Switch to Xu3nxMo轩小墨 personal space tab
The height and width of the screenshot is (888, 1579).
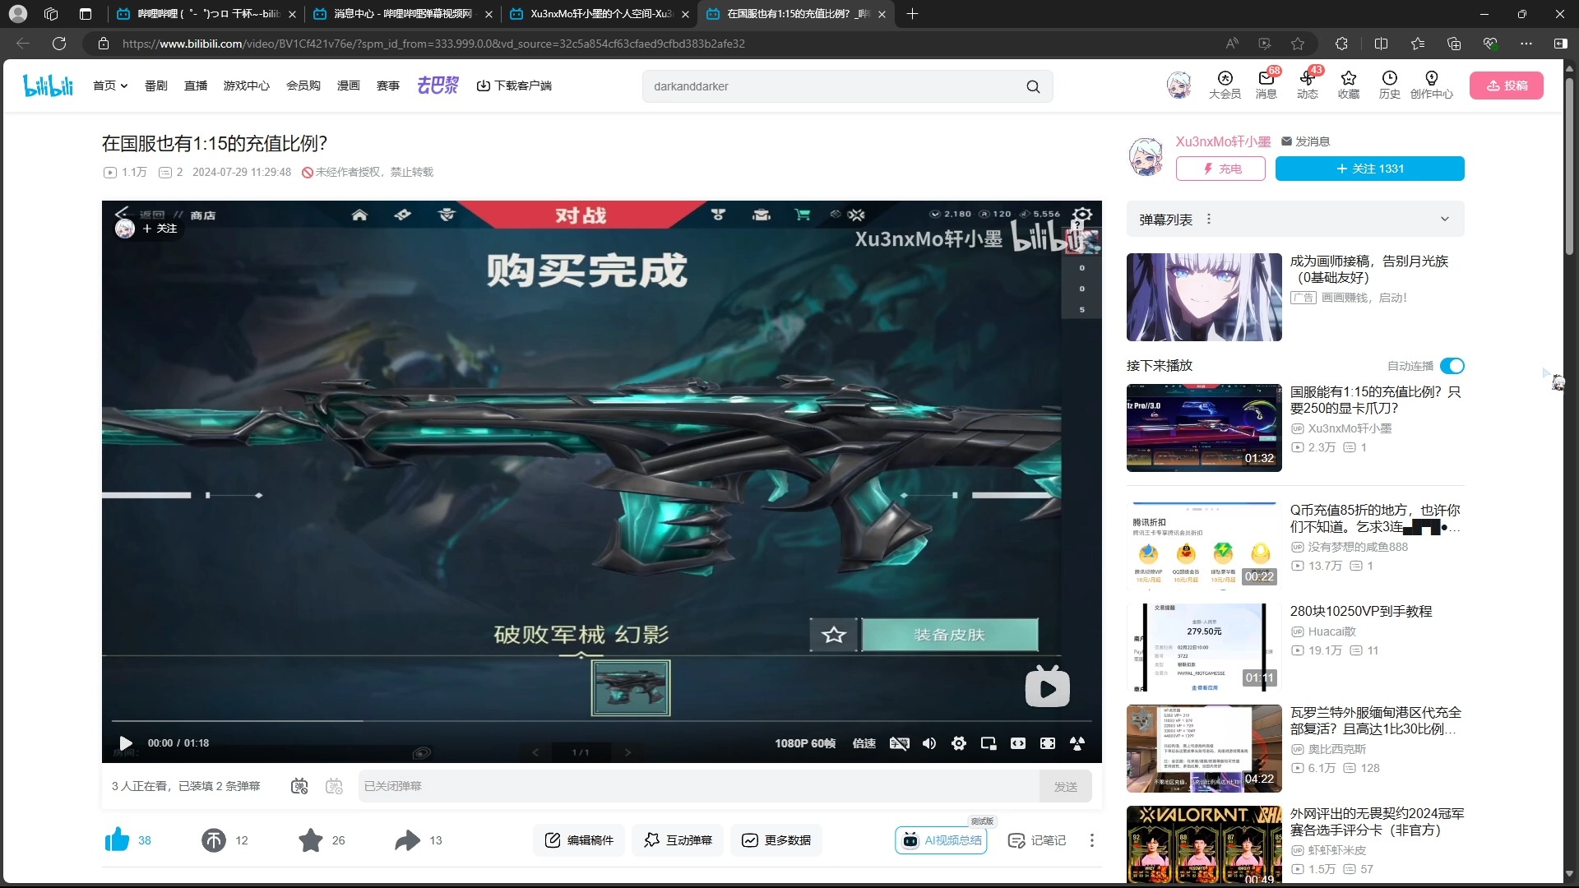[600, 14]
